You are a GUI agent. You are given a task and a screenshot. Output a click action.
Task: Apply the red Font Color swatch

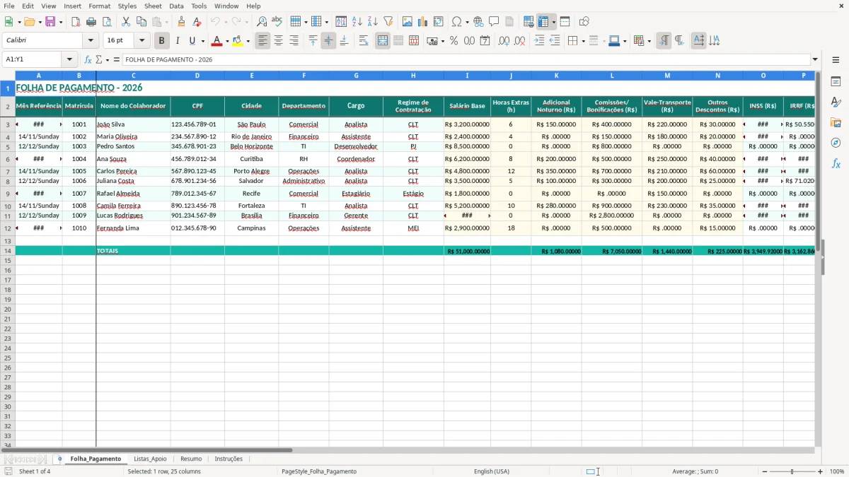point(216,41)
